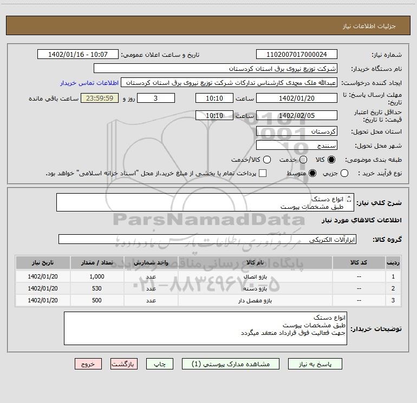Click the بازو مفصل دار item name cell
417x403 pixels.
(x=255, y=300)
